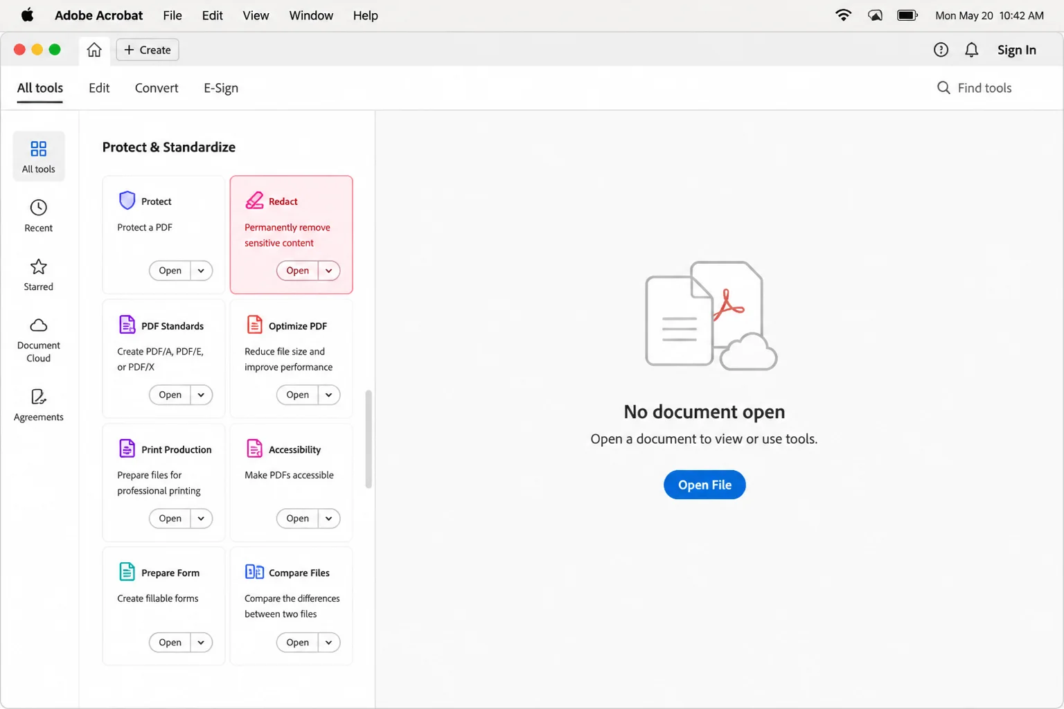Open the Optimize PDF tool
This screenshot has height=709, width=1064.
297,395
